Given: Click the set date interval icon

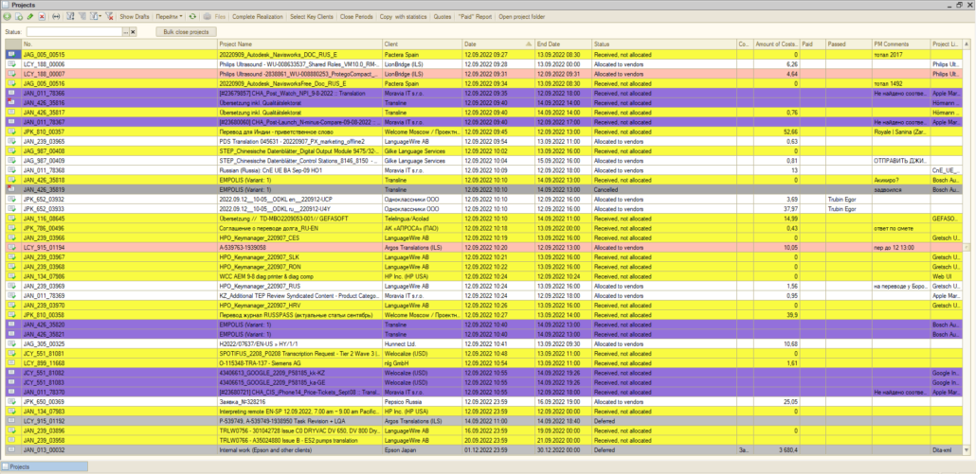Looking at the screenshot, I should tap(57, 17).
